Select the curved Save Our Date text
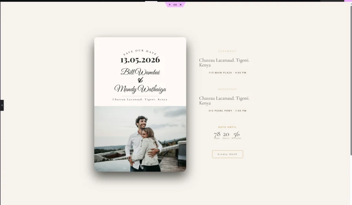 (x=140, y=52)
